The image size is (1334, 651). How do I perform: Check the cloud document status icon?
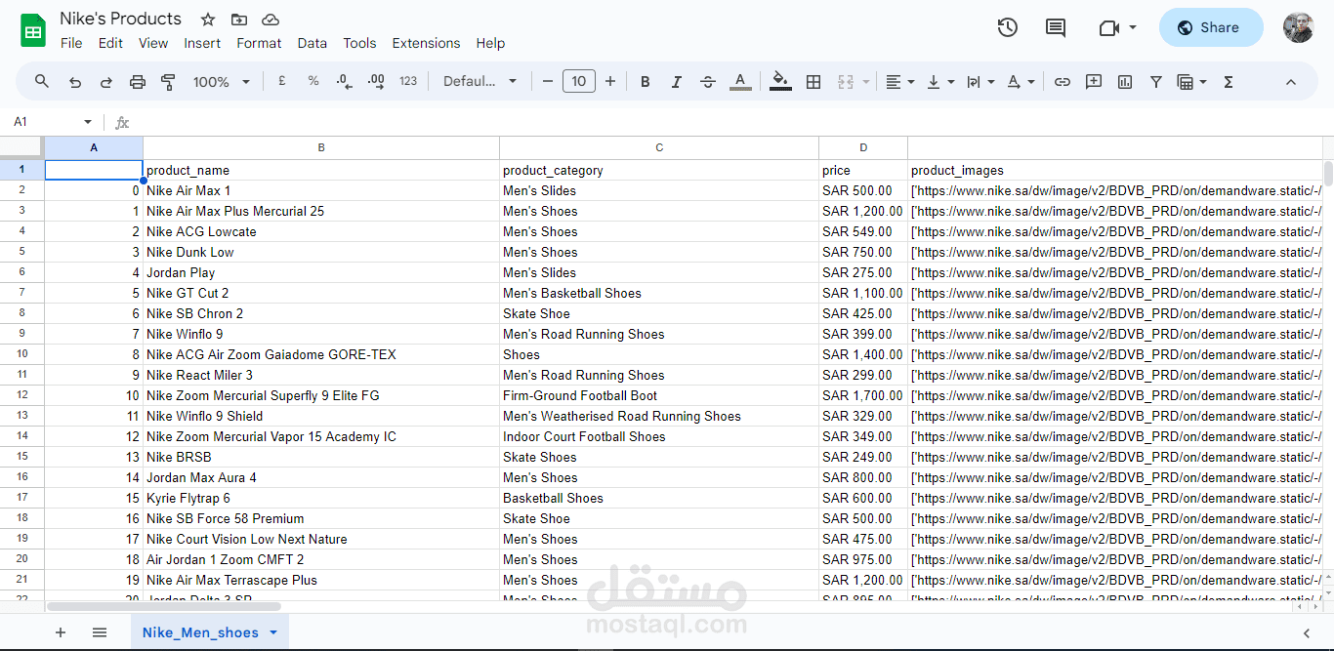click(x=271, y=20)
